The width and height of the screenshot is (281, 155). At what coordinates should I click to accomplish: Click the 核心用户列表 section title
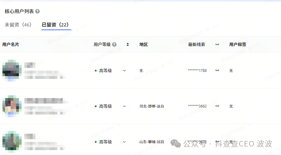pyautogui.click(x=19, y=11)
